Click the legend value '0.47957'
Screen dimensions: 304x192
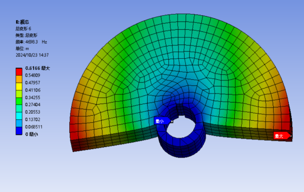32,83
